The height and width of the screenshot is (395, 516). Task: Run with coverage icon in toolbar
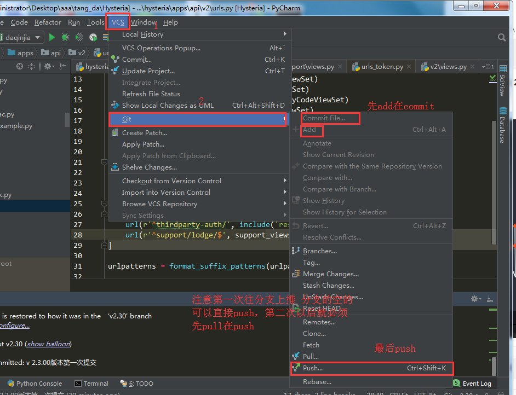click(79, 37)
